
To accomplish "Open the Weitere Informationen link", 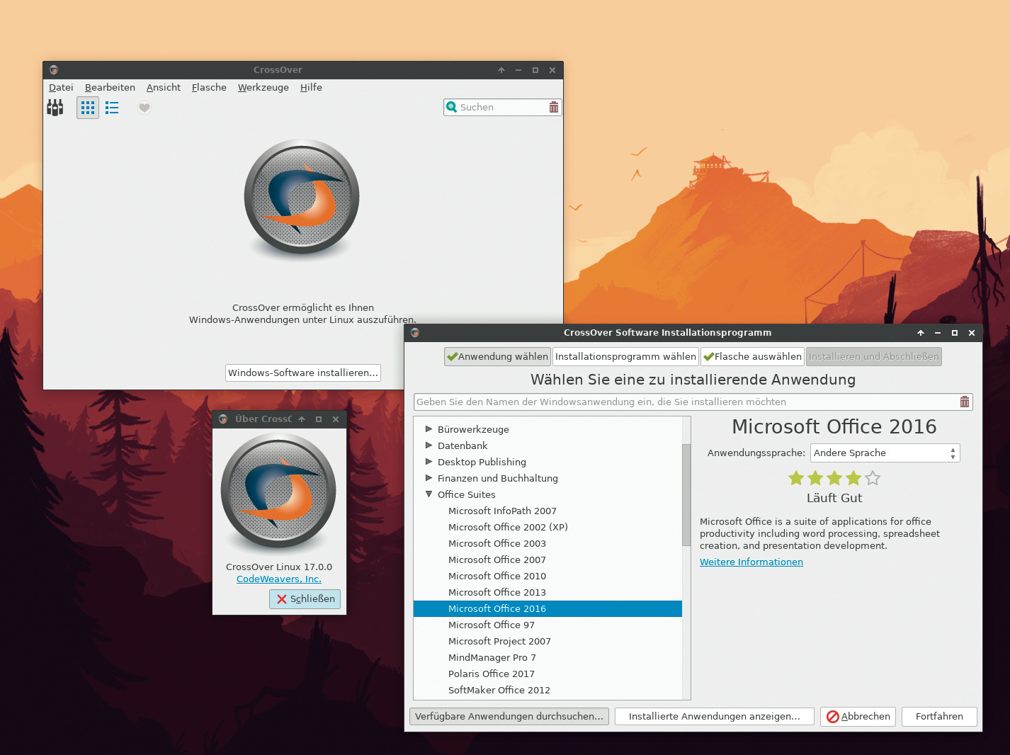I will [751, 562].
